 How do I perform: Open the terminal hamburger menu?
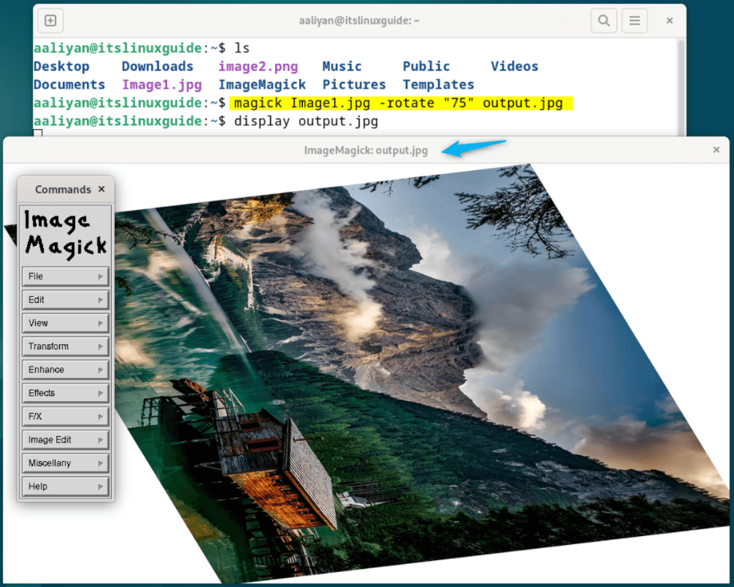634,20
